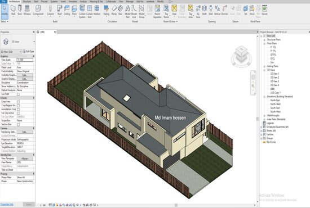Screen dimensions: 310x208
Task: Select the Curtain Grid tool
Action: point(90,11)
